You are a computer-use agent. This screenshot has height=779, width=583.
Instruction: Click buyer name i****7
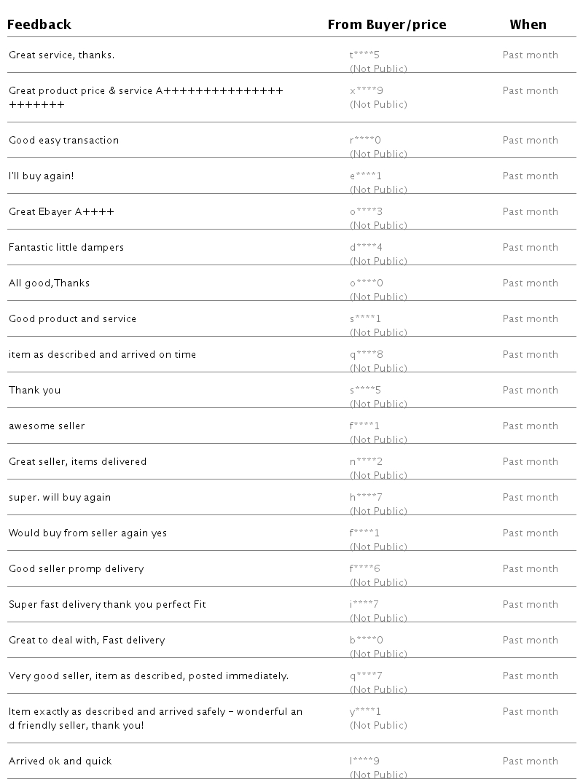pyautogui.click(x=364, y=604)
